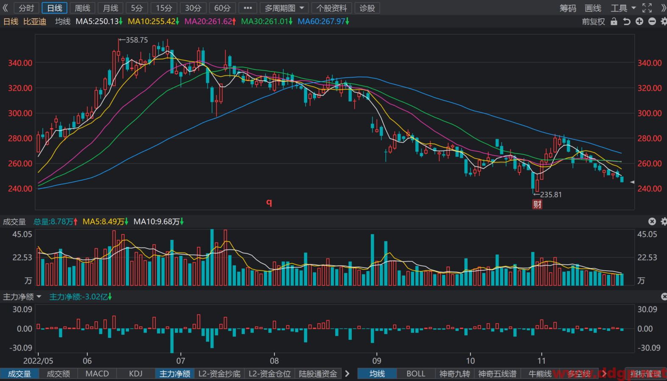Viewport: 667px width, 381px height.
Task: Select 牛熊线 overlay tab
Action: tap(540, 374)
